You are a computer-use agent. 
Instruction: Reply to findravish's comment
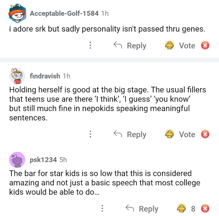point(130,135)
